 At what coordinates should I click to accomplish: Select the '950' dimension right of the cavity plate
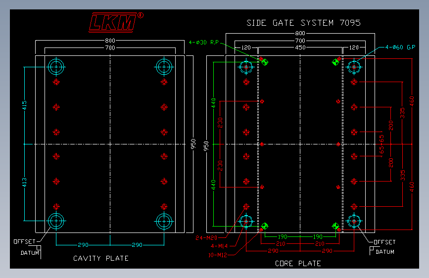click(193, 144)
